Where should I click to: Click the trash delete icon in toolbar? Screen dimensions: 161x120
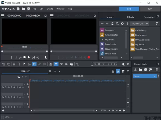tap(14, 64)
